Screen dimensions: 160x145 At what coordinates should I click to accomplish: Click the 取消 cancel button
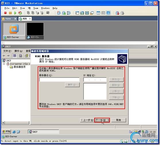(x=119, y=120)
